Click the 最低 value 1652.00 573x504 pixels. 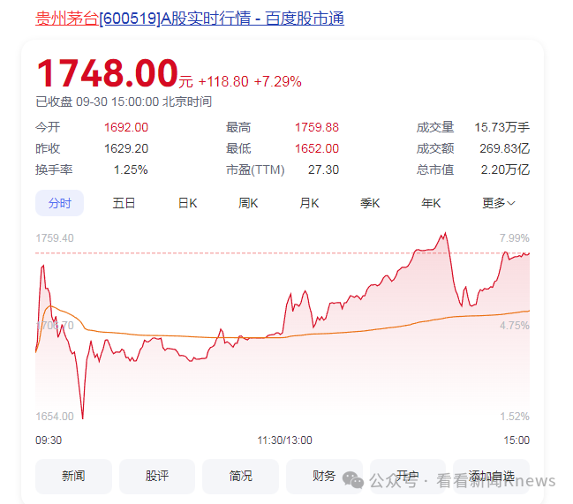pyautogui.click(x=317, y=148)
